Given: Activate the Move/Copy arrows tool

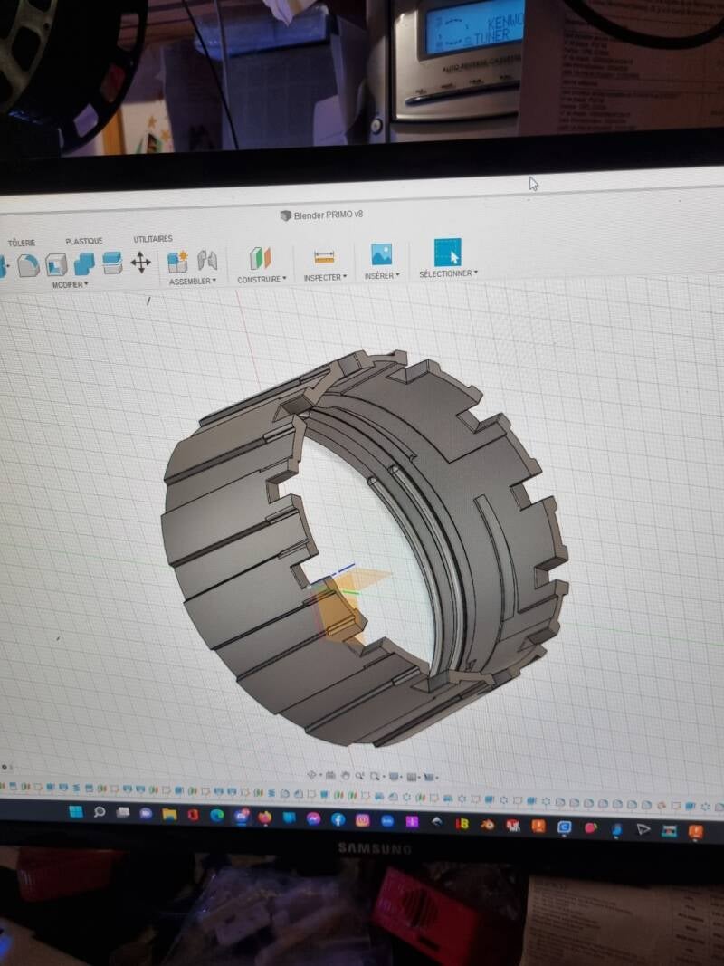Looking at the screenshot, I should click(141, 262).
